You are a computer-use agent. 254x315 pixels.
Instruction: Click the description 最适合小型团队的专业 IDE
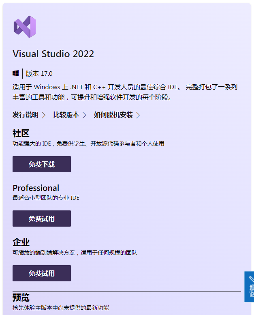coord(46,198)
